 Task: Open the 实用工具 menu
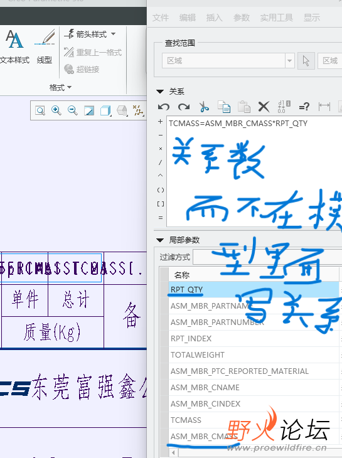[x=277, y=18]
